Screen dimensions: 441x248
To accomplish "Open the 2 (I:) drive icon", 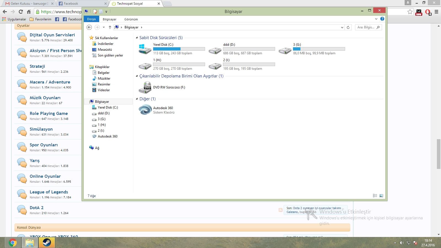I will 215,66.
